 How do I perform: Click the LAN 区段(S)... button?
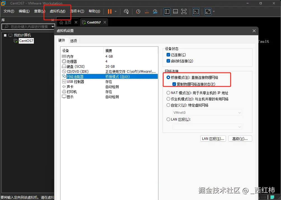click(x=213, y=139)
